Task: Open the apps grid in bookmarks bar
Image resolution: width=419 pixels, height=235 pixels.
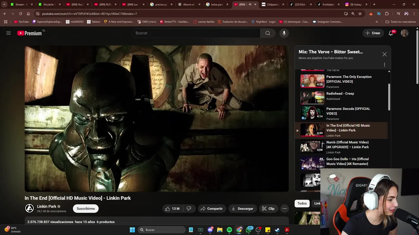Action: pyautogui.click(x=6, y=22)
